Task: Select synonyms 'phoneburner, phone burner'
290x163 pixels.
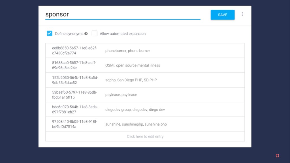Action: point(128,51)
